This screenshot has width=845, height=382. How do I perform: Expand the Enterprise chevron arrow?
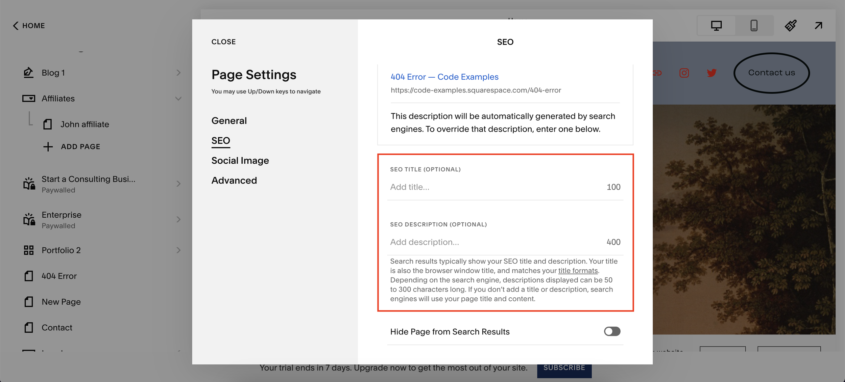click(178, 220)
